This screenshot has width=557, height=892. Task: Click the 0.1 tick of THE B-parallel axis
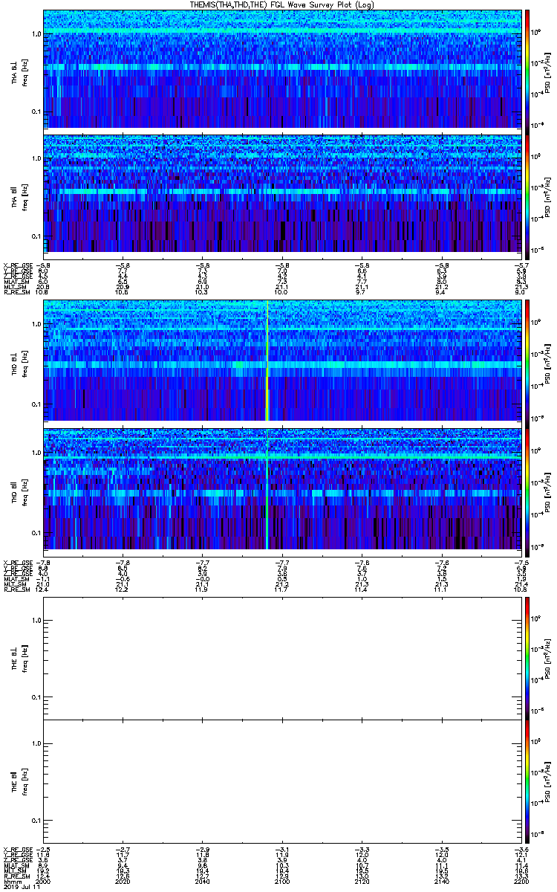(36, 821)
